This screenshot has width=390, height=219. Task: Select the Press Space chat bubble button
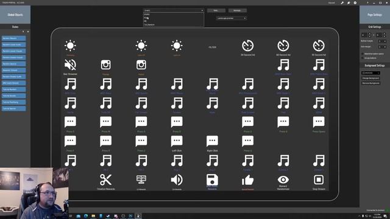pyautogui.click(x=319, y=122)
